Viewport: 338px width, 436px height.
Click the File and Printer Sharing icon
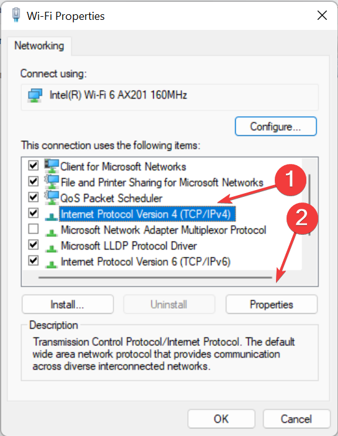click(51, 182)
